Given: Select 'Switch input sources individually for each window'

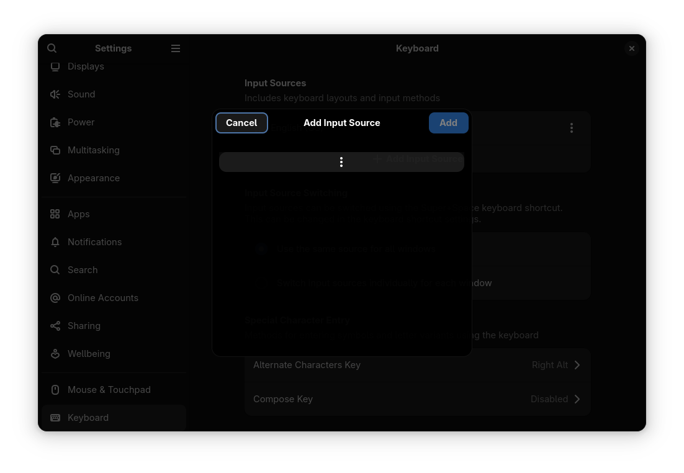Looking at the screenshot, I should 418,283.
